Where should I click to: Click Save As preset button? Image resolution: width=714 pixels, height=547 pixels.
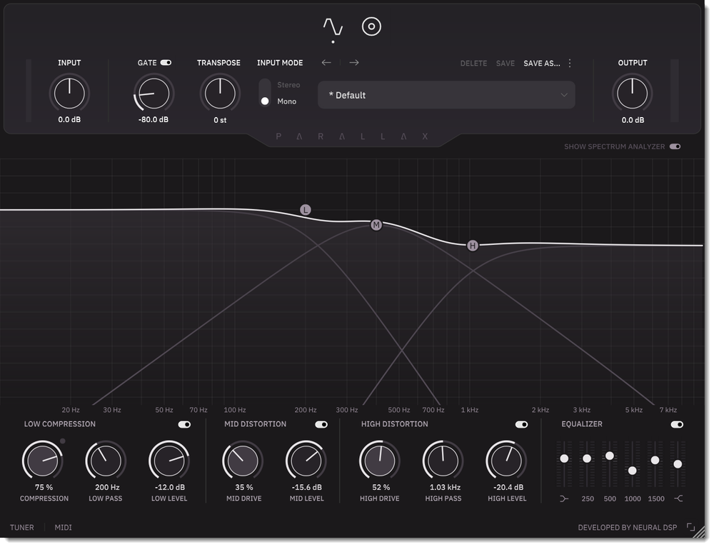pos(542,64)
